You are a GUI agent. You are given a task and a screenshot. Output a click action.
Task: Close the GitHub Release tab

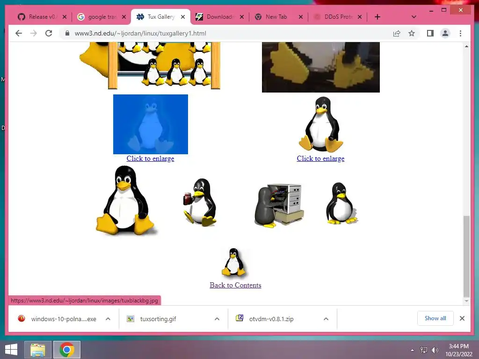point(65,17)
